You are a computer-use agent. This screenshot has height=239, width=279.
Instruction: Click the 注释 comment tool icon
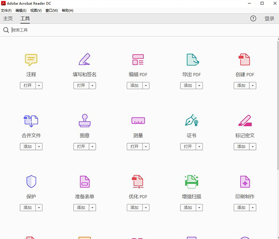coord(31,60)
